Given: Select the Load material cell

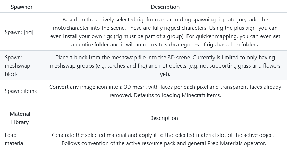Looking at the screenshot, I should click(20, 139).
